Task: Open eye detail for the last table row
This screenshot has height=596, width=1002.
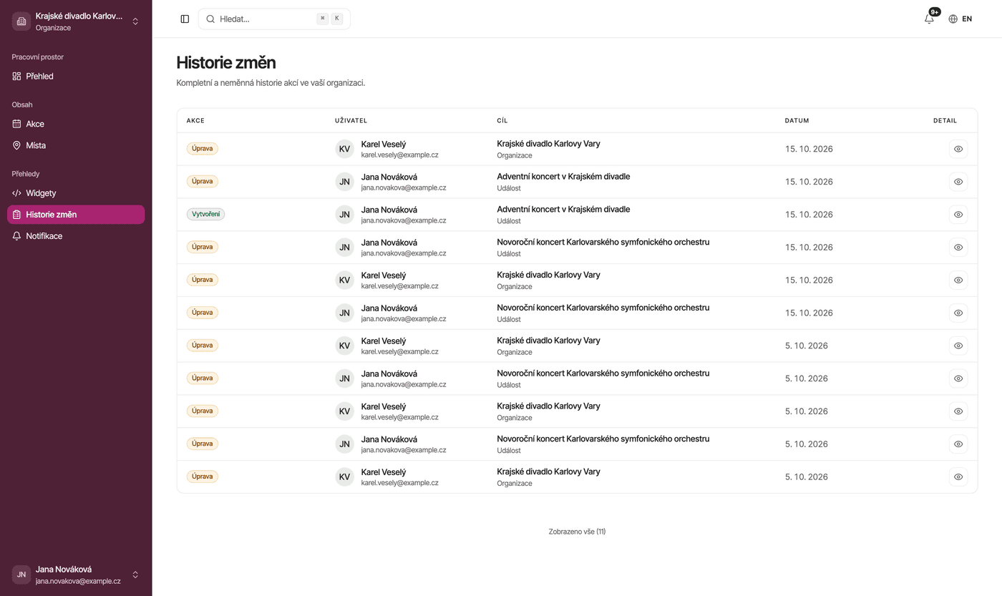Action: 958,477
